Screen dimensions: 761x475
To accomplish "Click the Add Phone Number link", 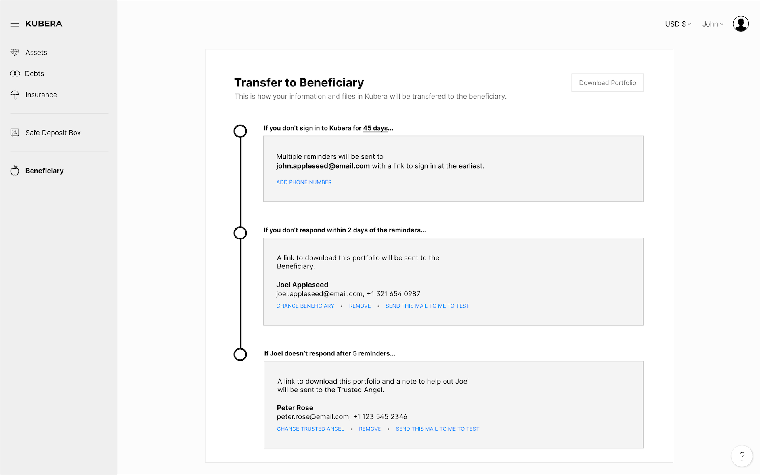I will [304, 182].
